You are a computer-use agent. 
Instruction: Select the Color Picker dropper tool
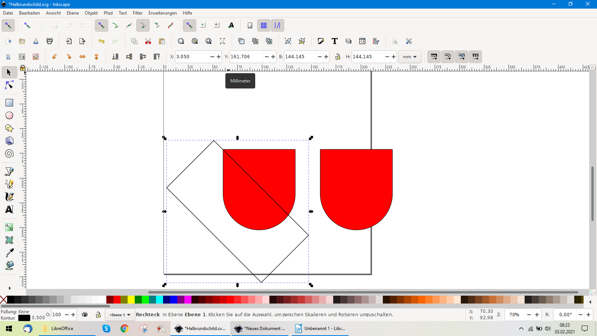tap(9, 253)
